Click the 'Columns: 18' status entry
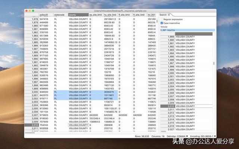Image resolution: width=239 pixels, height=149 pixels. point(158,136)
